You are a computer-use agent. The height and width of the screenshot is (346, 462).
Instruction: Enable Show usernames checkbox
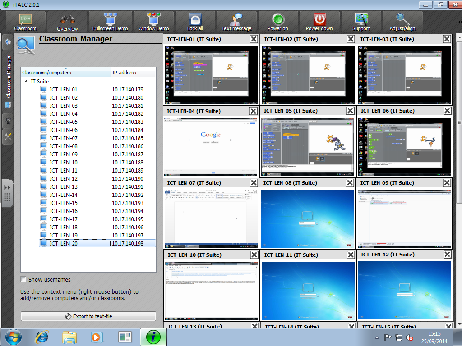pos(23,279)
